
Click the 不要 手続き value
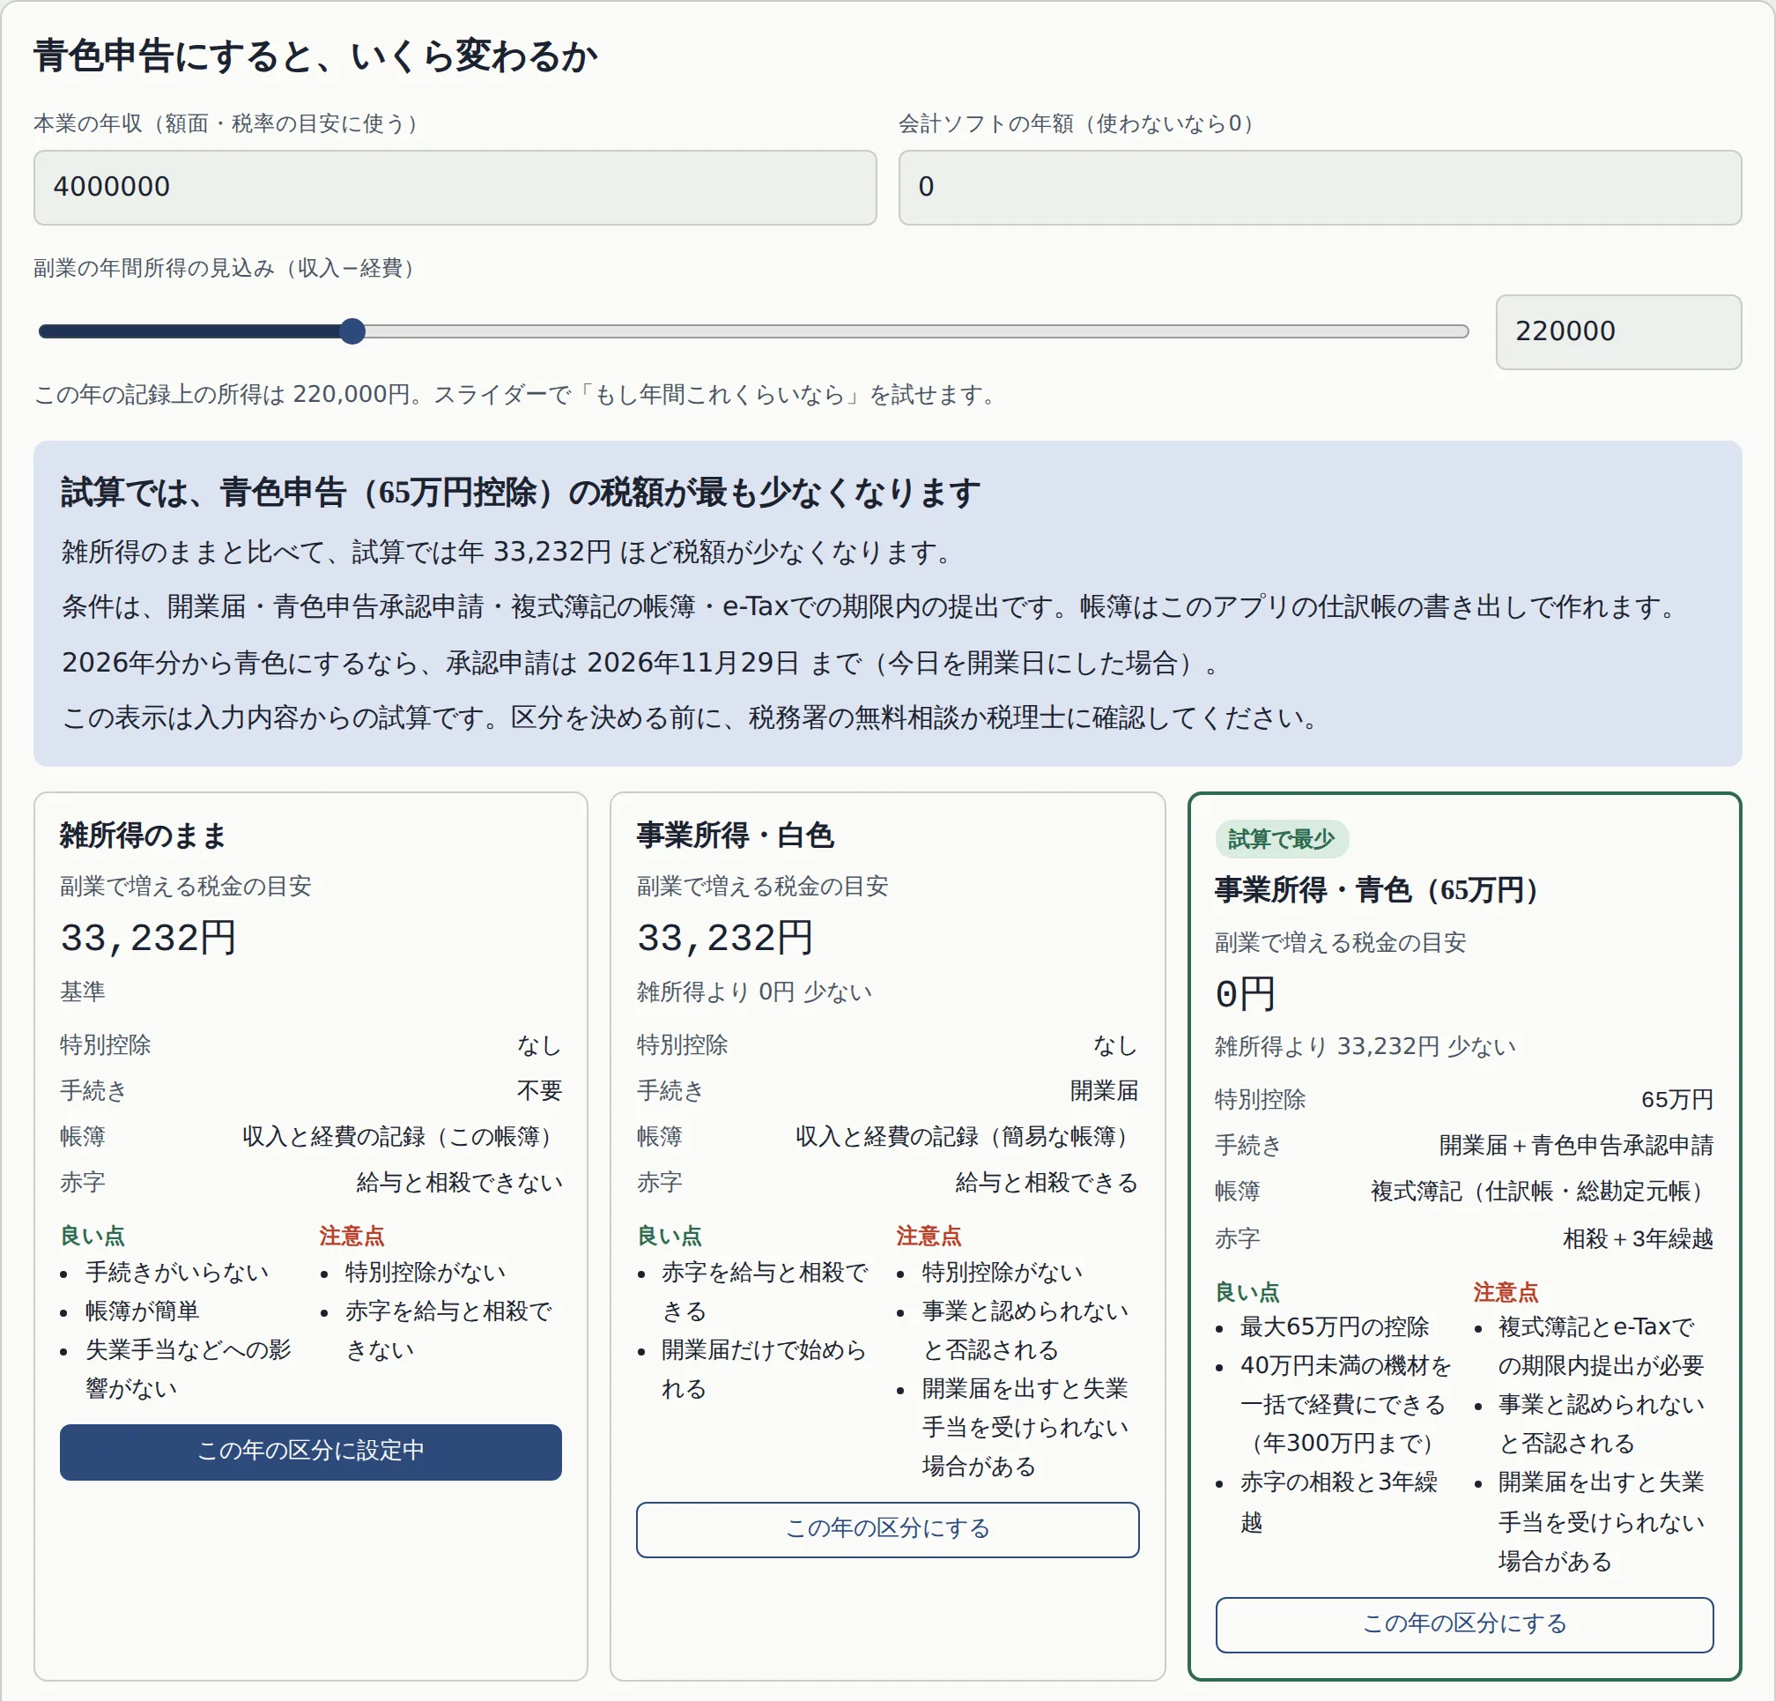tap(539, 1091)
